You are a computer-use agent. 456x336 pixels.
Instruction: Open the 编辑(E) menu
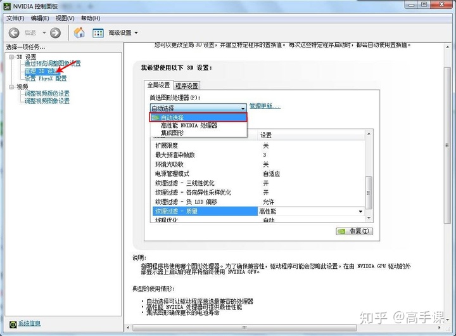40,18
